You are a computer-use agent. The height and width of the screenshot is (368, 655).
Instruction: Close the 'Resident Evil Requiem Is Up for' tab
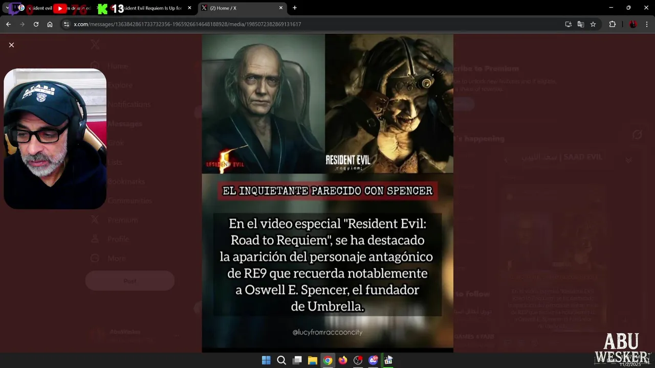point(189,8)
